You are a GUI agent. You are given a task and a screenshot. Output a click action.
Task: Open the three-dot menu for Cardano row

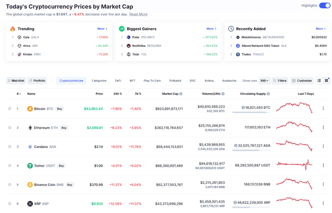(323, 147)
